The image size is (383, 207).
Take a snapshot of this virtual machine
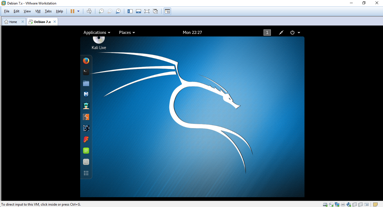(101, 11)
